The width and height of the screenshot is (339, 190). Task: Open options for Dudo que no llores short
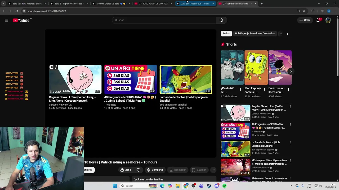[288, 90]
